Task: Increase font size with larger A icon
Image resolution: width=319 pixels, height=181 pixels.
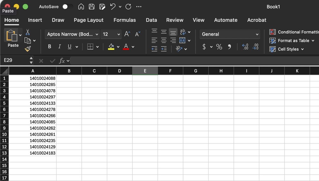Action: (x=127, y=34)
